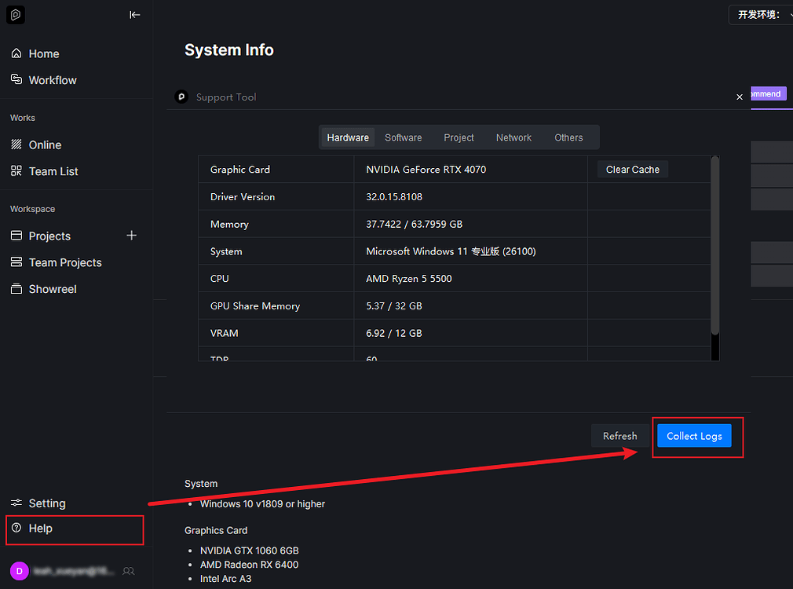This screenshot has height=589, width=793.
Task: Open Team Projects
Action: (x=65, y=262)
